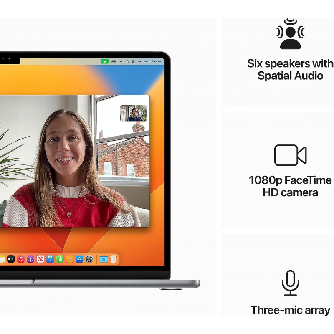The width and height of the screenshot is (334, 334).
Task: Launch Keynote from the dock
Action: point(50,259)
